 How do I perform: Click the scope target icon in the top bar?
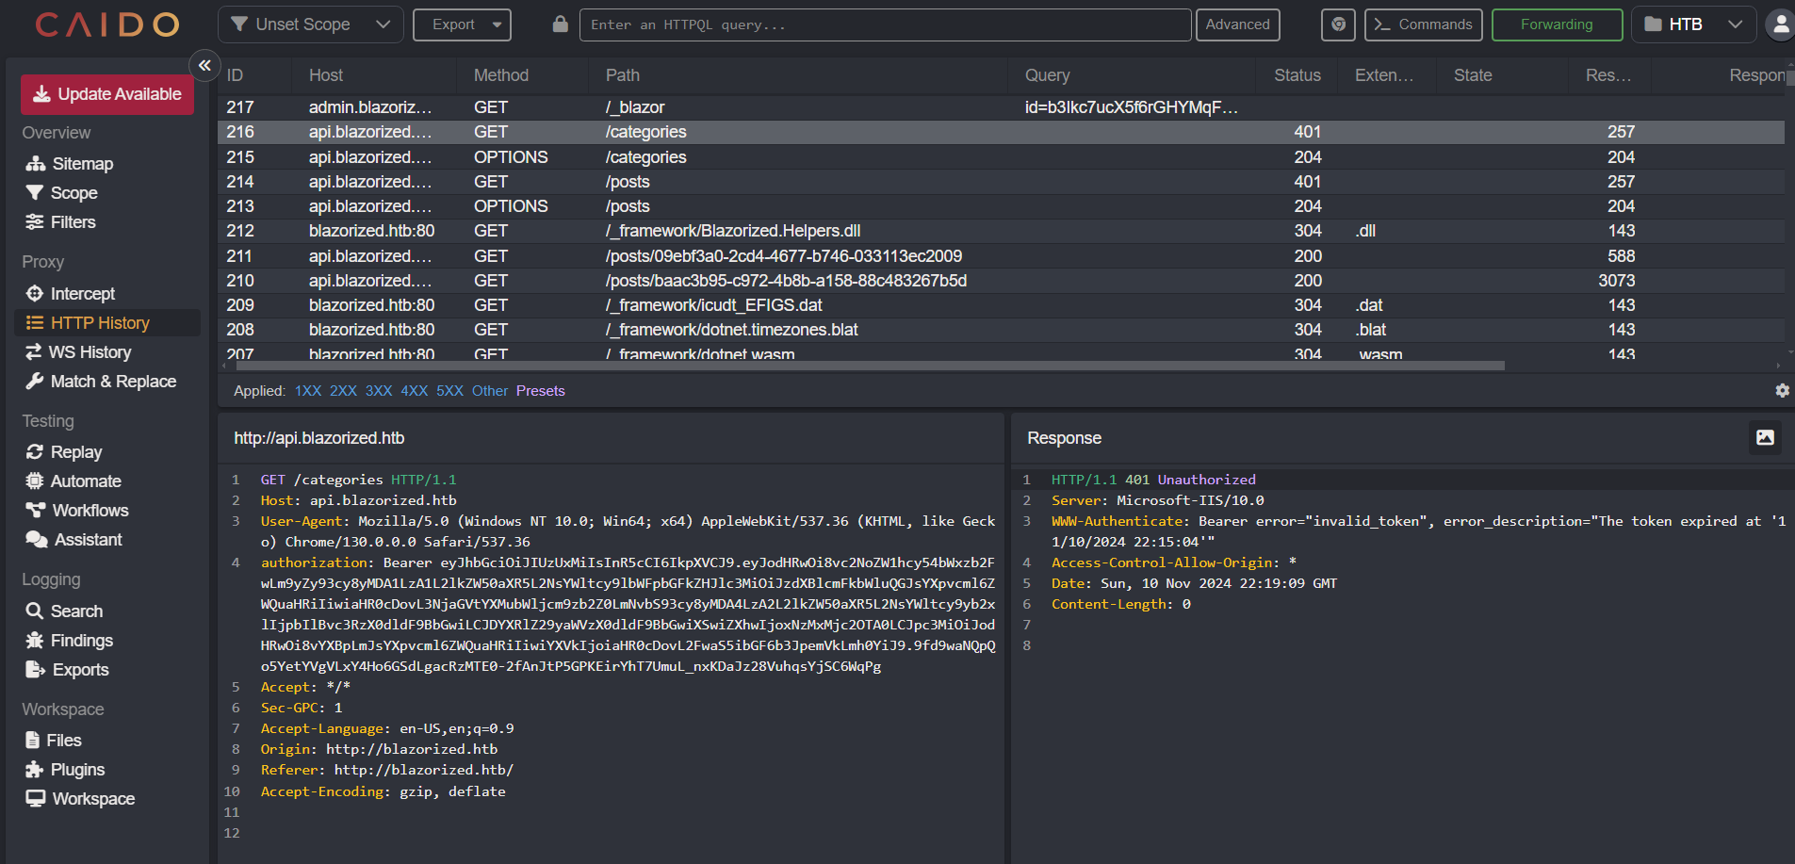click(1338, 24)
